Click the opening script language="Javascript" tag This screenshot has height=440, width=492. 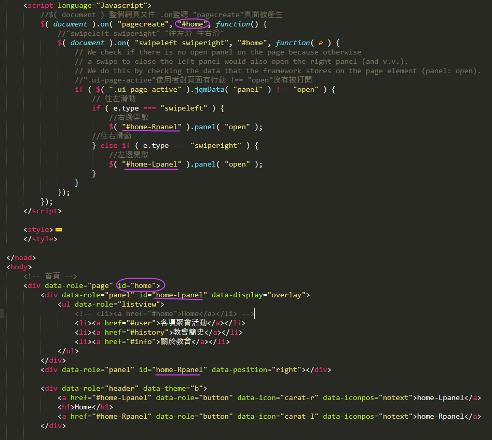tap(87, 5)
